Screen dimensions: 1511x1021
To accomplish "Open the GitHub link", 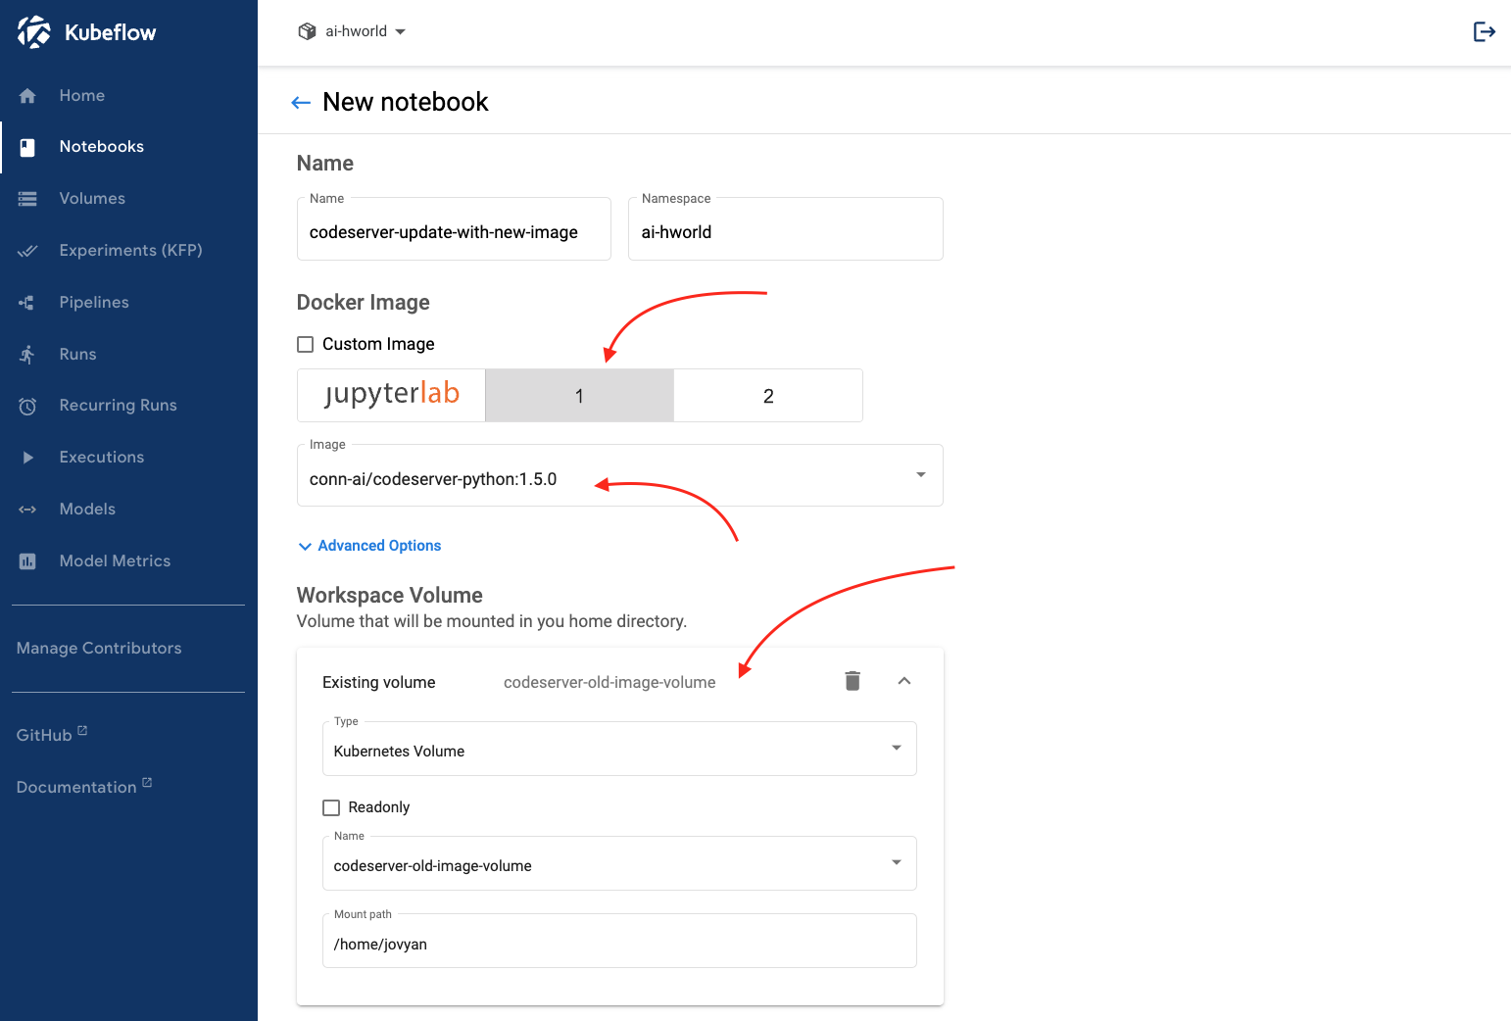I will (x=44, y=736).
